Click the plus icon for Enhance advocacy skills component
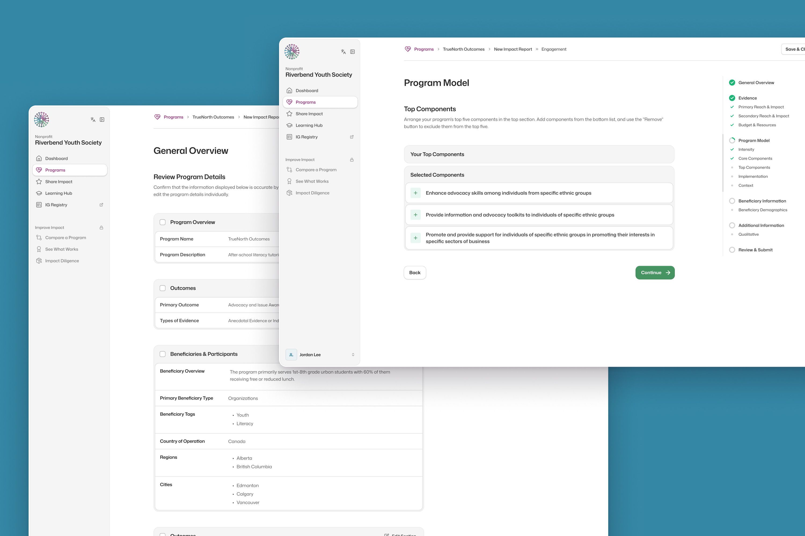The image size is (805, 536). [415, 193]
